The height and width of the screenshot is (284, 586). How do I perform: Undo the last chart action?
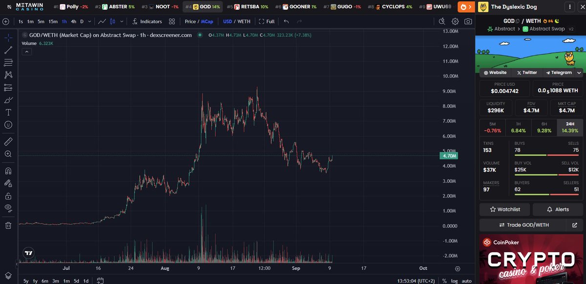click(286, 21)
